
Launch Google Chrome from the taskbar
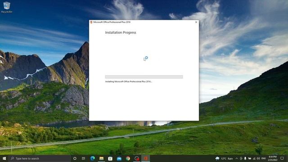click(128, 158)
